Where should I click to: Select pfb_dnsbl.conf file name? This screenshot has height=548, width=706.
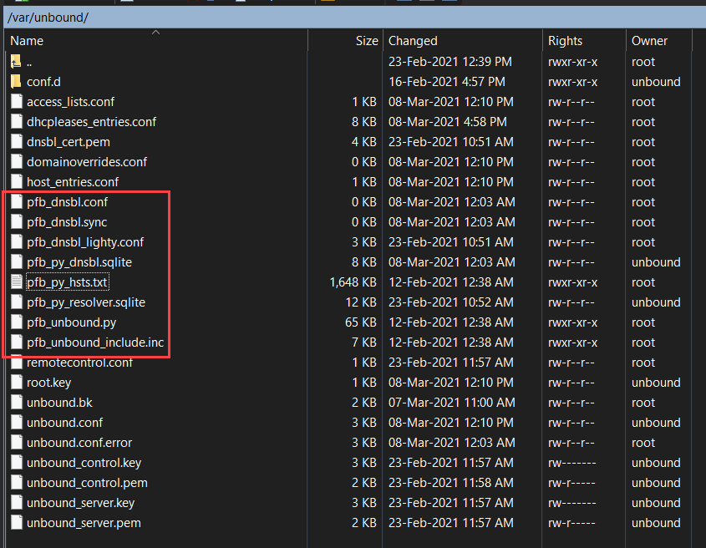click(x=67, y=202)
